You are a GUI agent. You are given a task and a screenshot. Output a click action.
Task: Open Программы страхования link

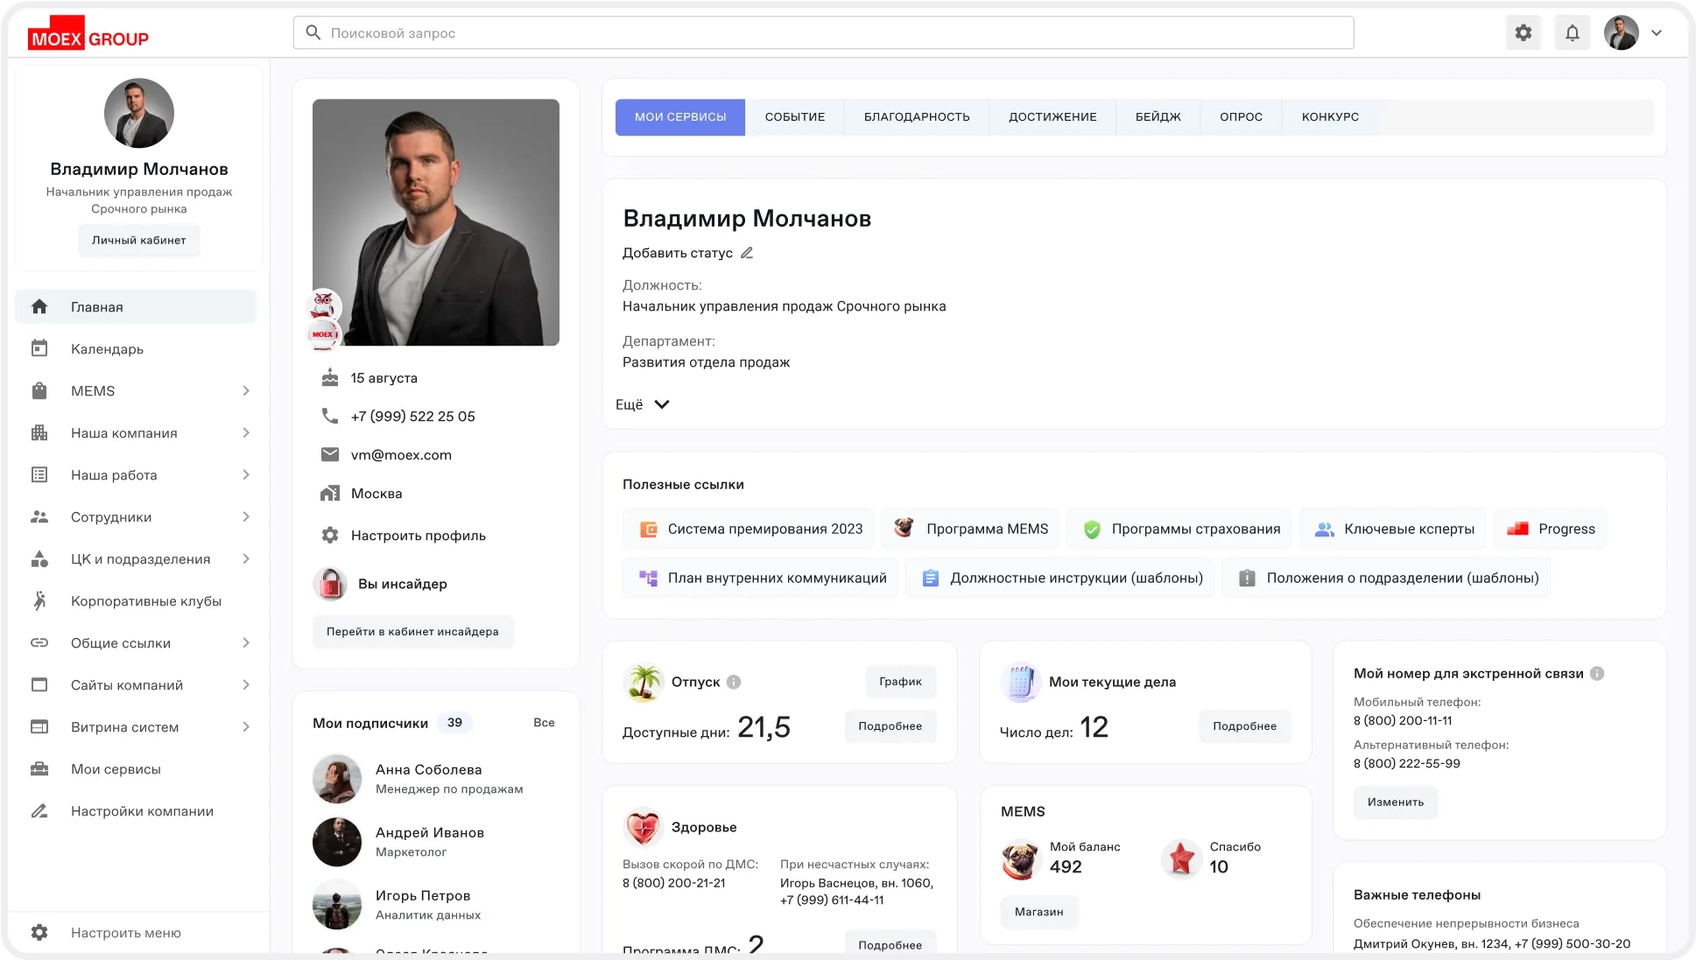1179,529
